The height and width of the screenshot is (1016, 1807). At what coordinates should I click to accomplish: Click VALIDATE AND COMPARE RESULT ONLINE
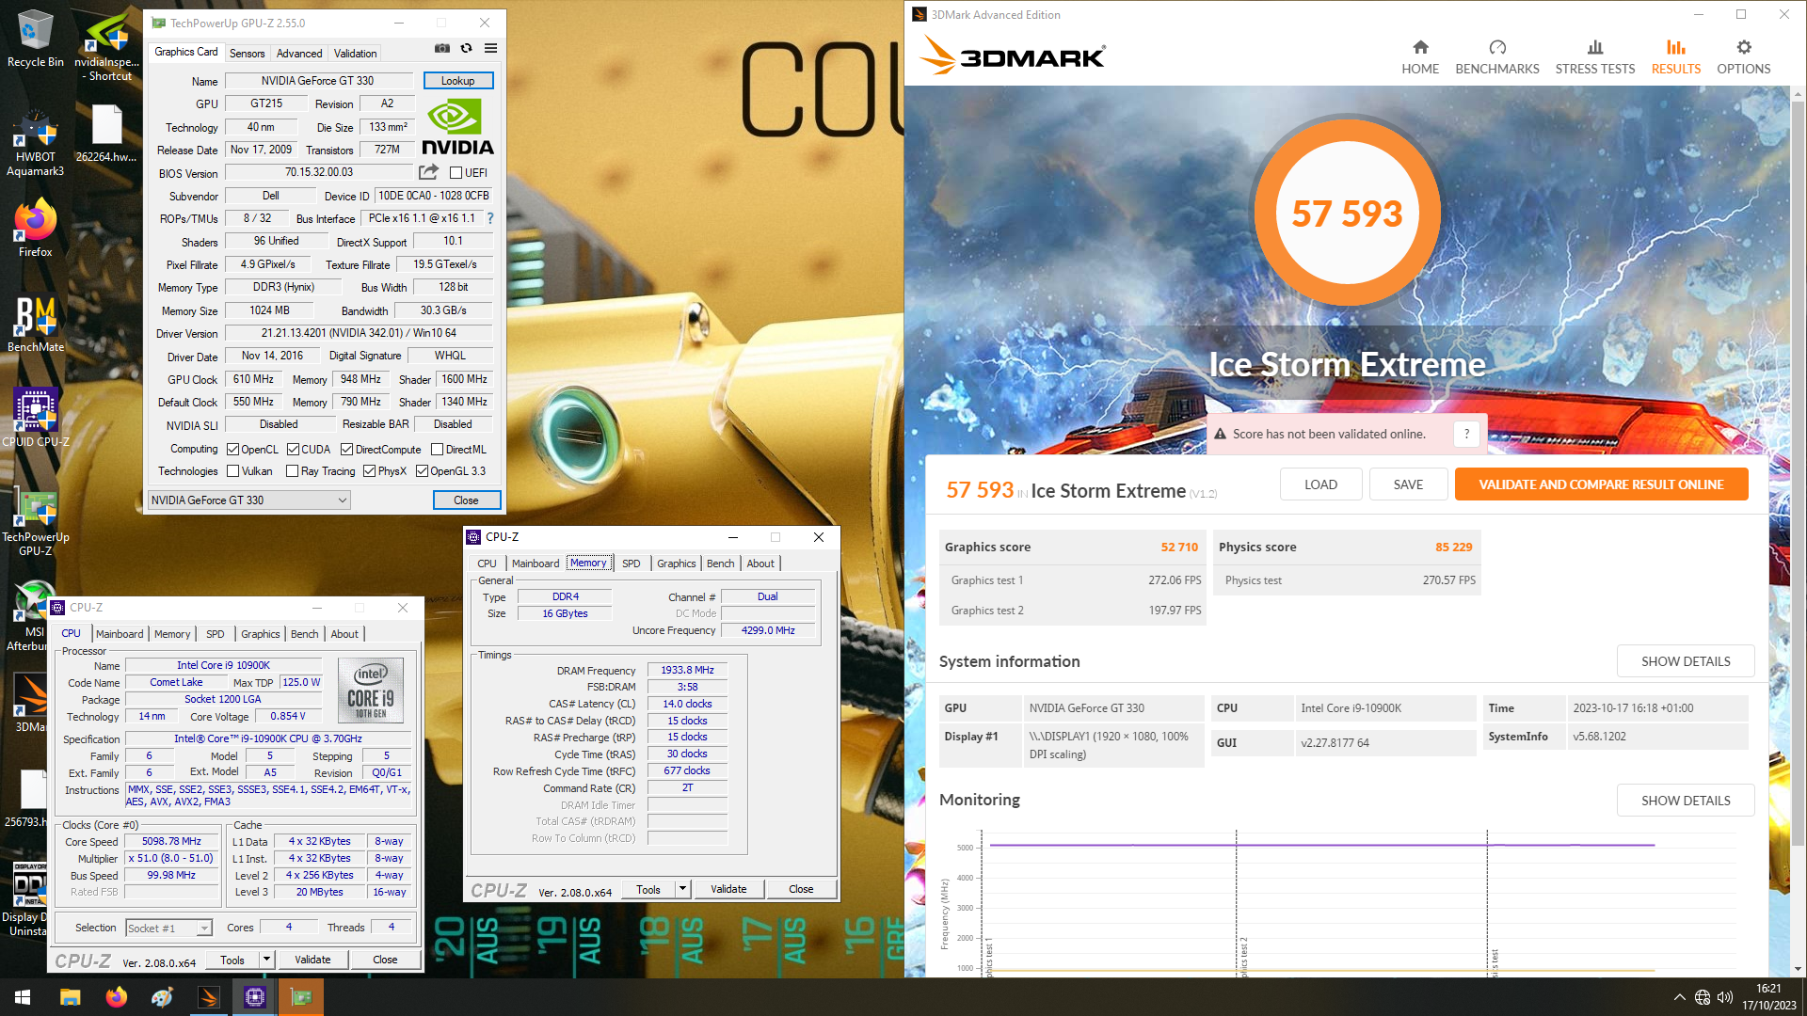tap(1601, 484)
